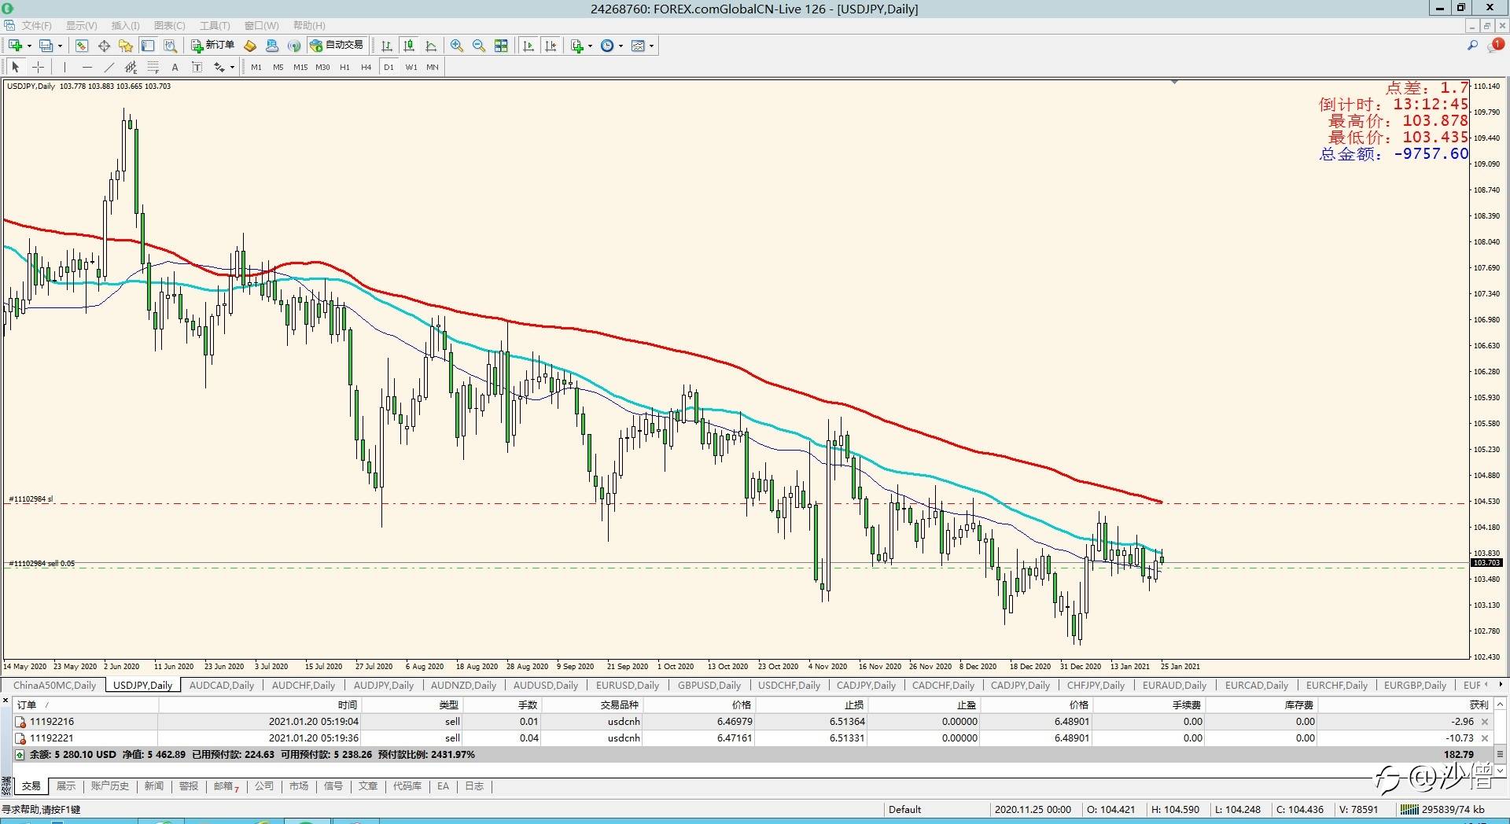Tile chart windows icon
The width and height of the screenshot is (1510, 824).
pyautogui.click(x=501, y=46)
